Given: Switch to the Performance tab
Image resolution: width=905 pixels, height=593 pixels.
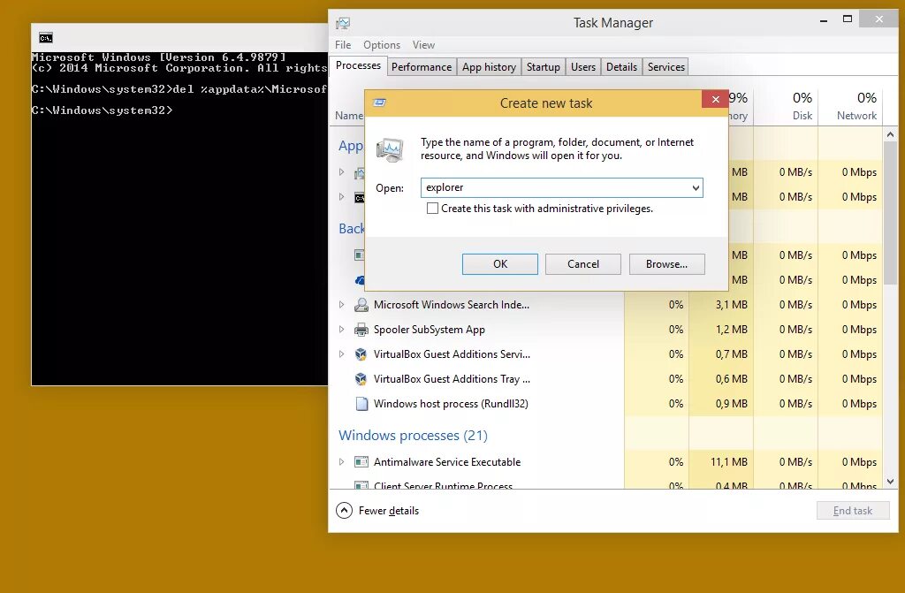Looking at the screenshot, I should click(422, 67).
